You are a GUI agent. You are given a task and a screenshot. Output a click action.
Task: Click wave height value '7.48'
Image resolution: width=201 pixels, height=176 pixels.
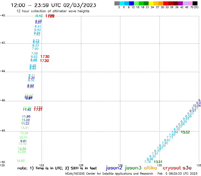[x=34, y=53]
